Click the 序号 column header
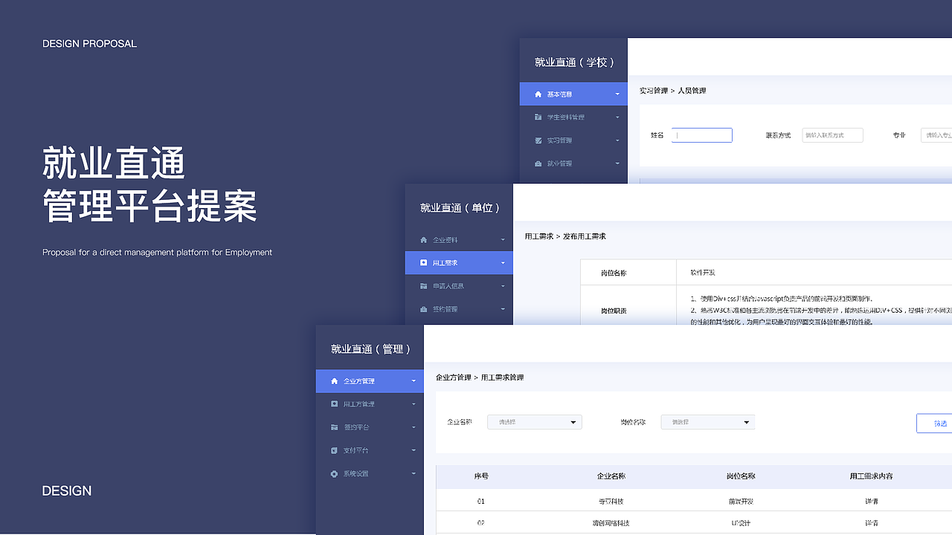Screen dimensions: 952x535 coord(481,476)
